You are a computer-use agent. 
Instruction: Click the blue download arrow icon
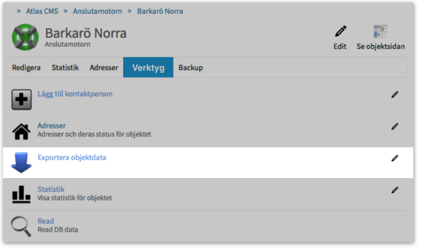[x=22, y=162]
